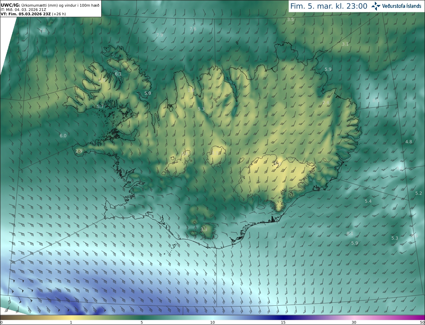Click the 8.1 value on the map

coord(350,233)
